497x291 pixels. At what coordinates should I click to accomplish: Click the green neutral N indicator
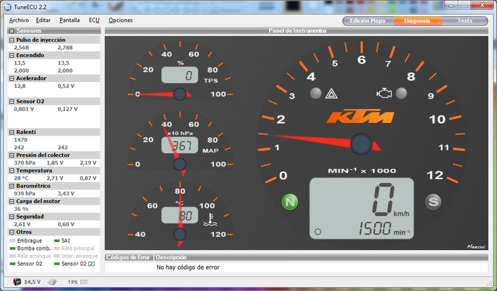pos(290,202)
